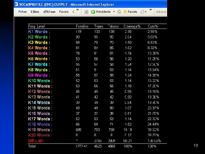Expand hidden menu items chevron

77,10
